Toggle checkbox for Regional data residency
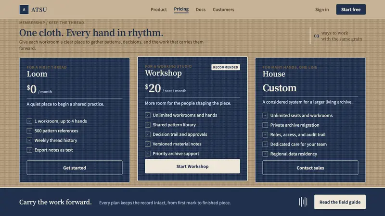 265,154
